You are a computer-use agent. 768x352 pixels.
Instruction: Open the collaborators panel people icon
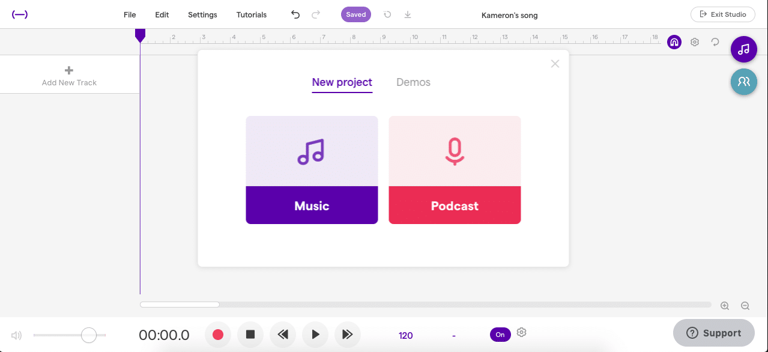click(x=743, y=82)
